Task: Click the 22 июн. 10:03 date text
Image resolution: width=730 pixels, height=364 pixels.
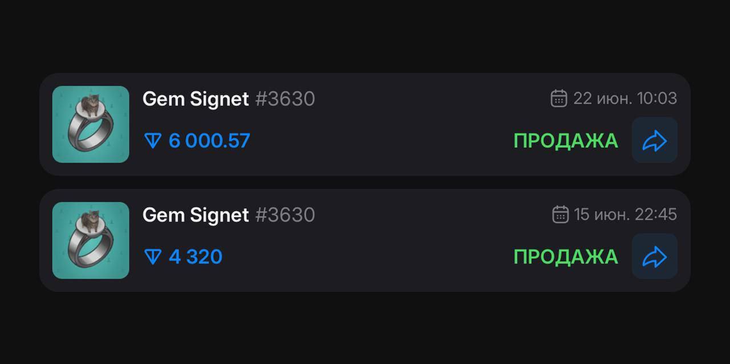Action: tap(625, 99)
